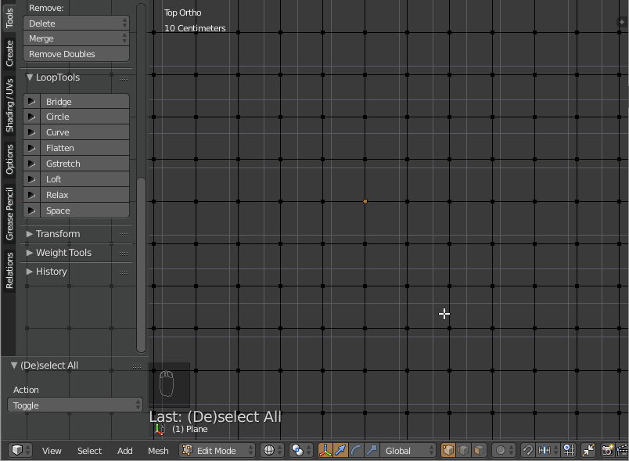Expand the Space settings arrow
This screenshot has height=461, width=629.
(x=32, y=211)
